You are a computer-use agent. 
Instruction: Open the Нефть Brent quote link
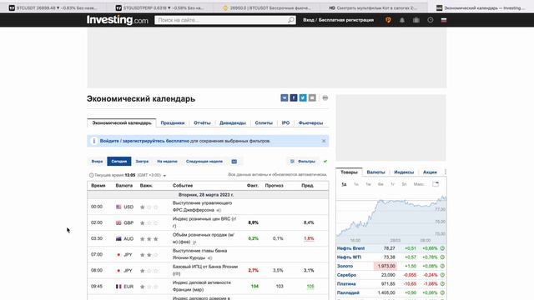point(350,248)
